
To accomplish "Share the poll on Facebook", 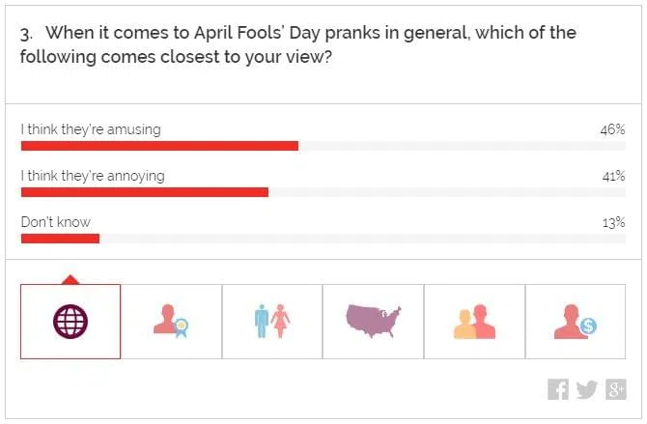I will pos(558,389).
